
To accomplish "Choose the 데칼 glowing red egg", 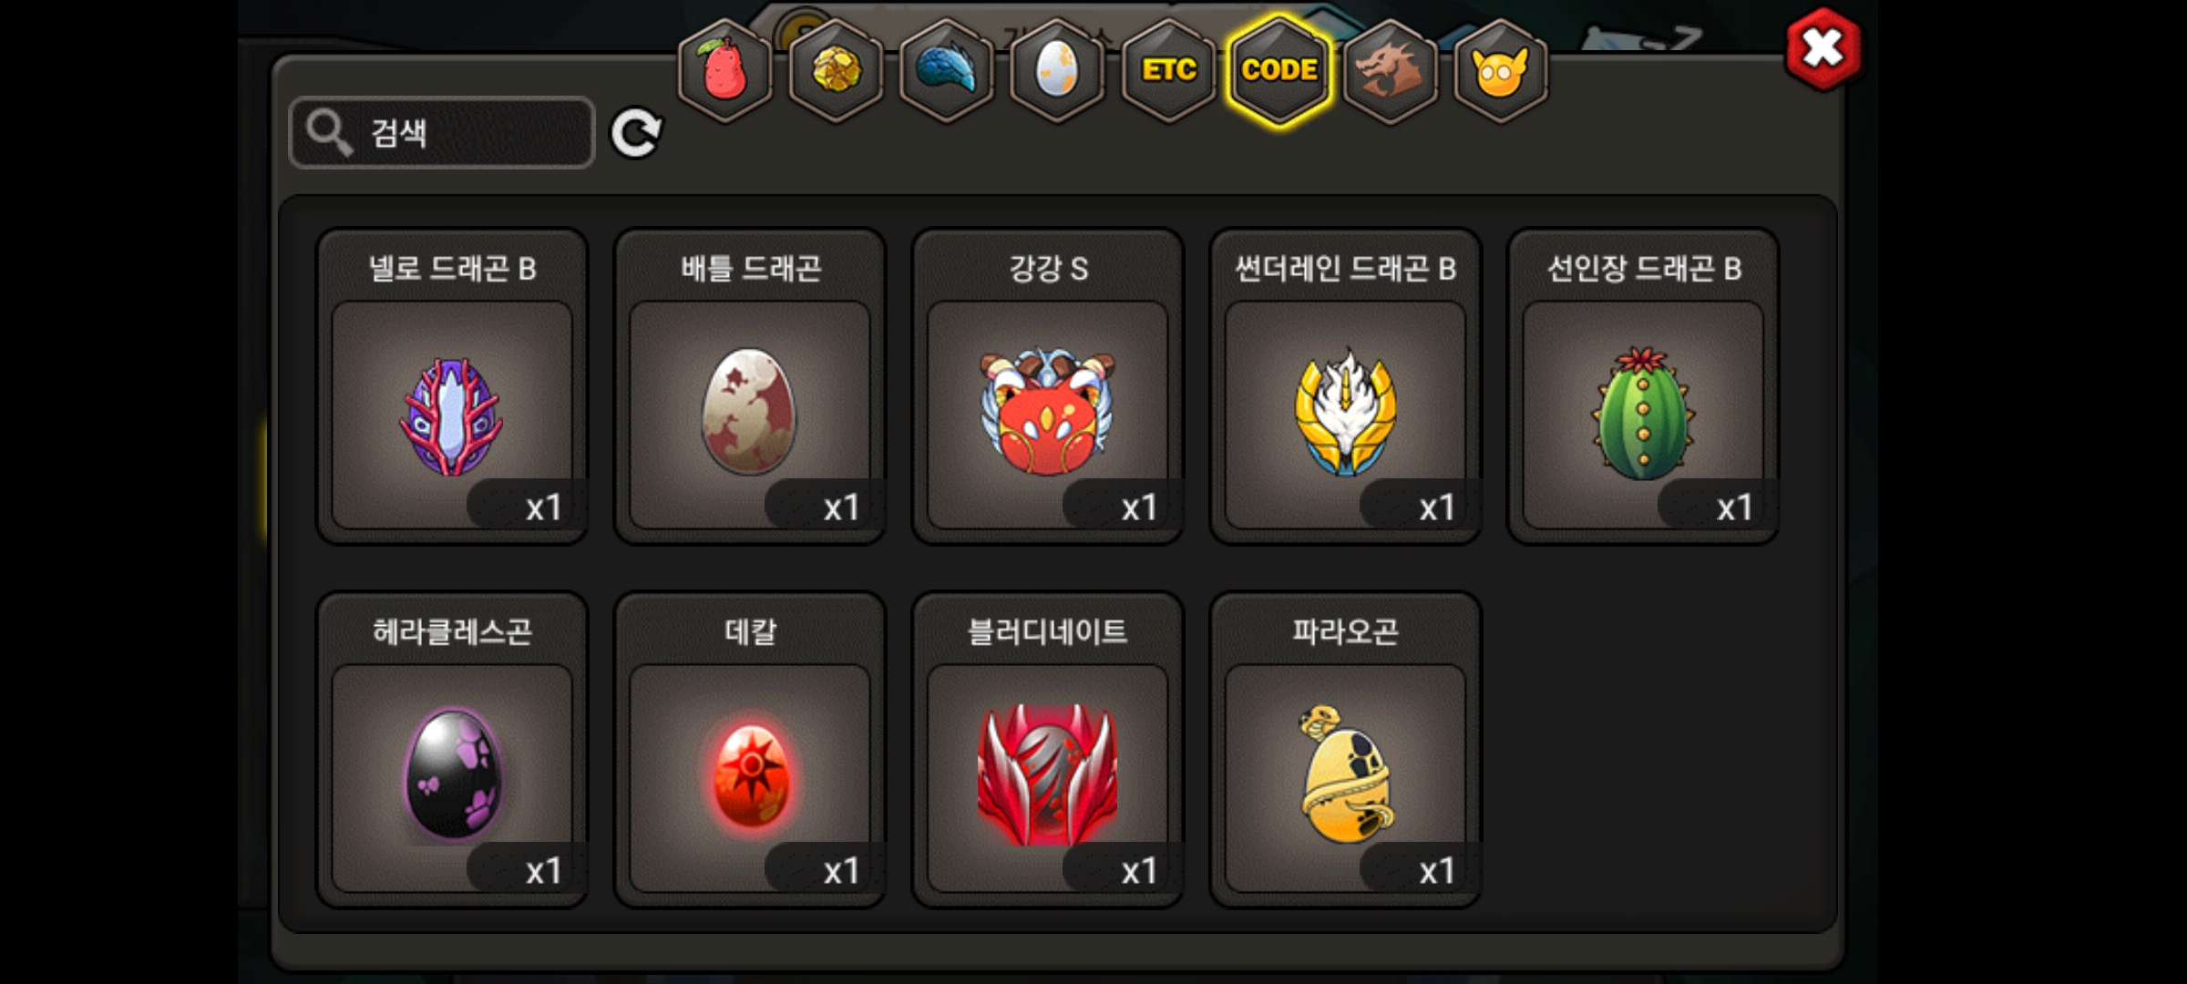I will click(750, 750).
